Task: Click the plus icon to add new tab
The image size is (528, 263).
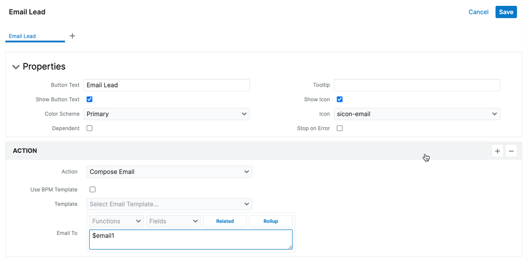Action: 72,36
